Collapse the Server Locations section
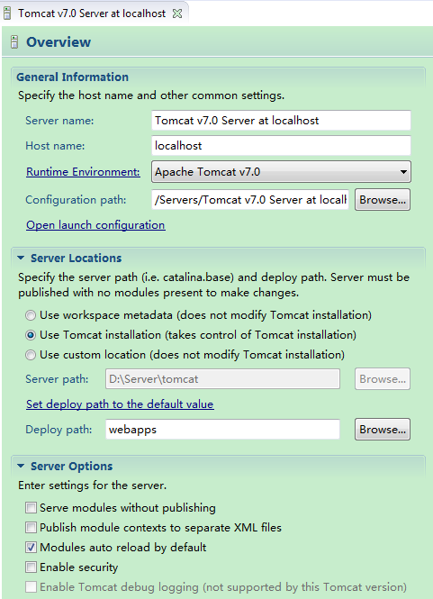 21,258
